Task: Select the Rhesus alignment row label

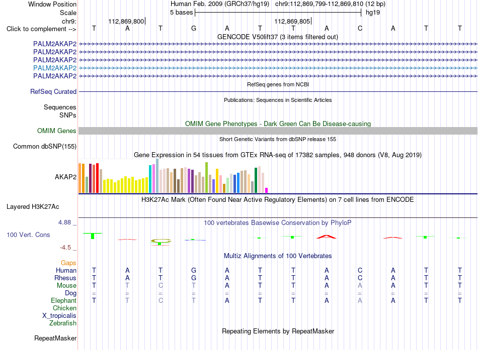Action: coord(65,278)
